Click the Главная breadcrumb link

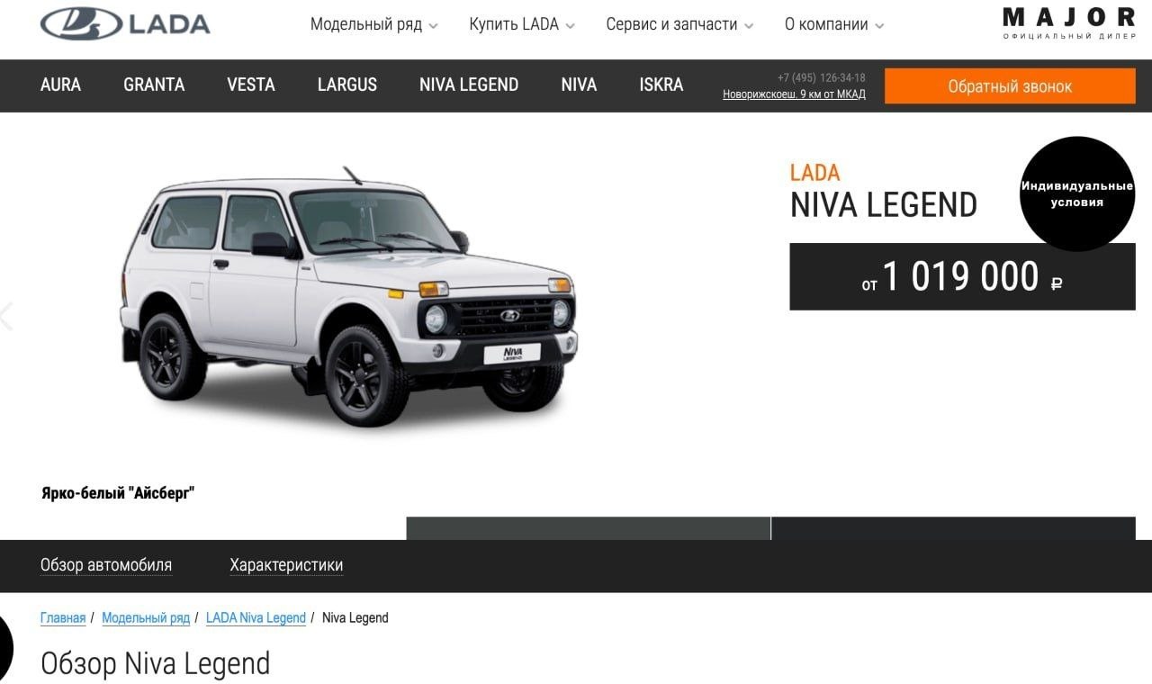click(x=63, y=617)
